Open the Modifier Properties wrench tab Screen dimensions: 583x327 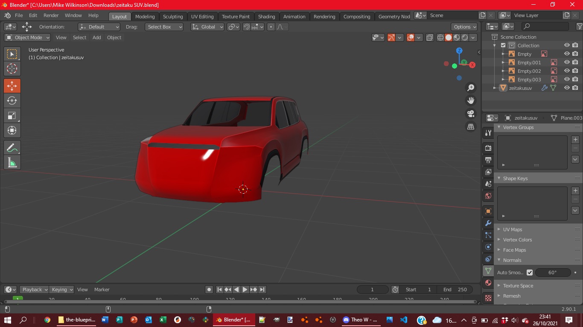pyautogui.click(x=488, y=223)
